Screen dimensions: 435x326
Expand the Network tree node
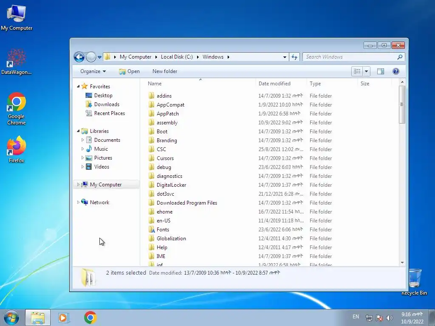78,202
